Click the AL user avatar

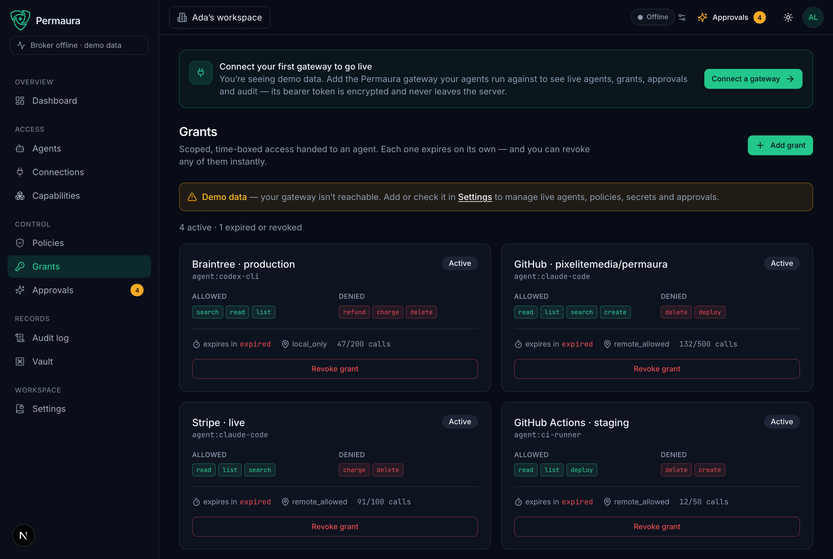tap(813, 17)
